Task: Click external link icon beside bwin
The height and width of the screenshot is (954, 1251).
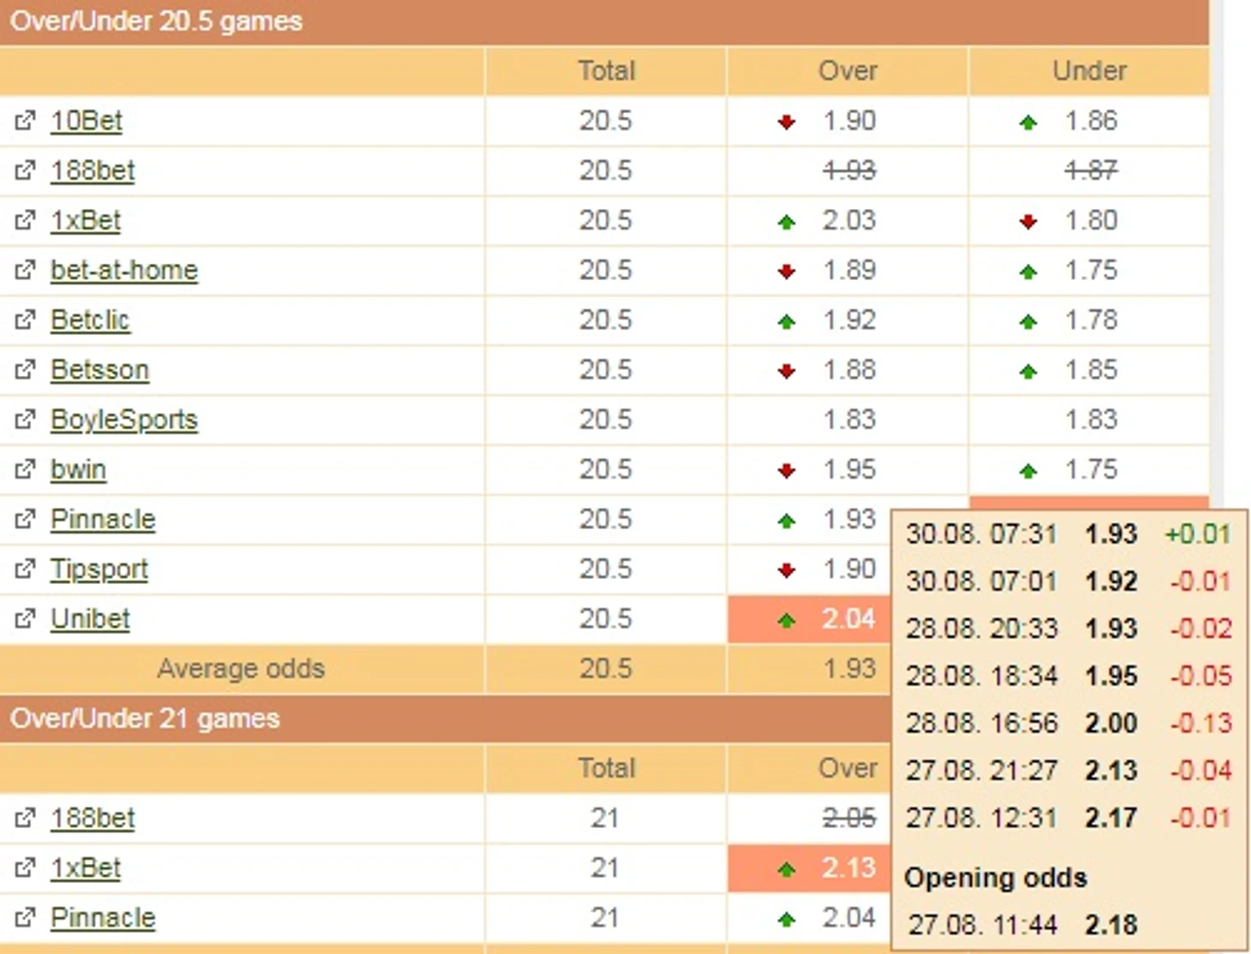Action: 25,469
